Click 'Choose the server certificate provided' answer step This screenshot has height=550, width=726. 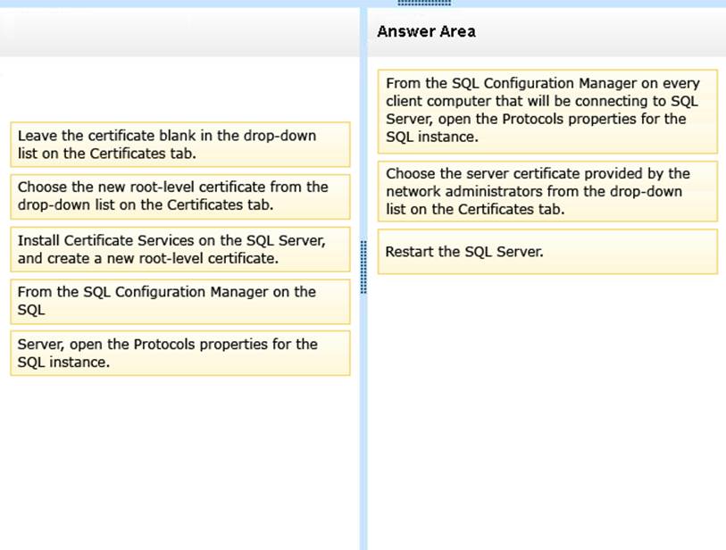click(547, 191)
